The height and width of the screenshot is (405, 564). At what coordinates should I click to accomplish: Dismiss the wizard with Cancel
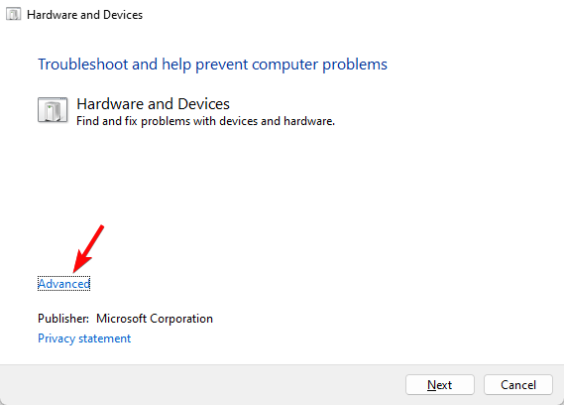coord(518,385)
